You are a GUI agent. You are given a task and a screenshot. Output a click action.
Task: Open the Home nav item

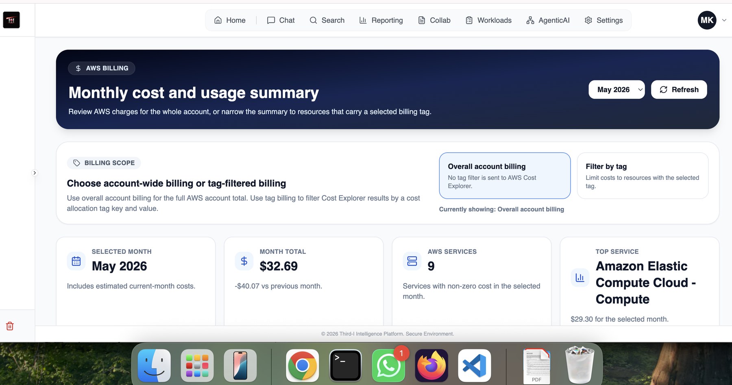(x=230, y=20)
